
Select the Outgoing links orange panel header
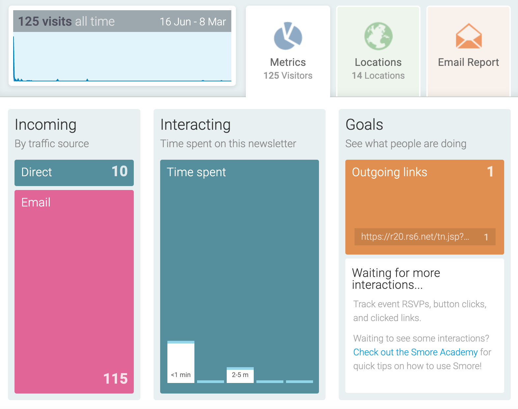[x=425, y=172]
